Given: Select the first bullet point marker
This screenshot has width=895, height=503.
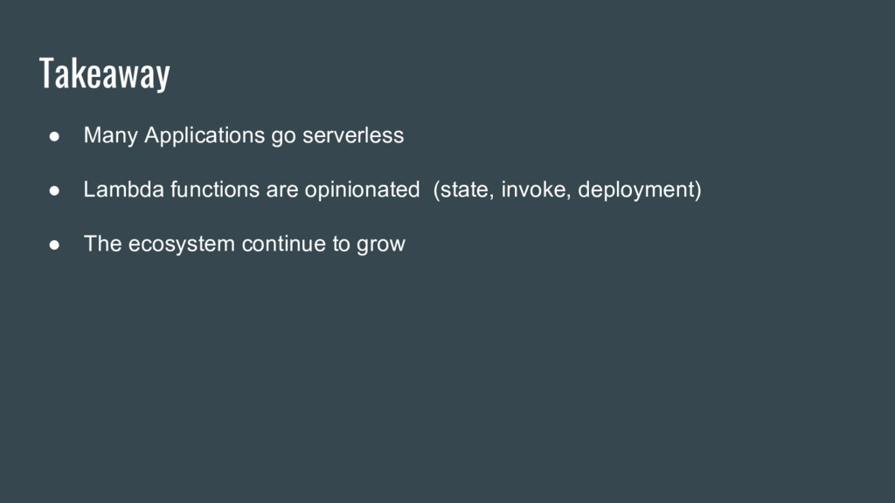Looking at the screenshot, I should (x=54, y=136).
